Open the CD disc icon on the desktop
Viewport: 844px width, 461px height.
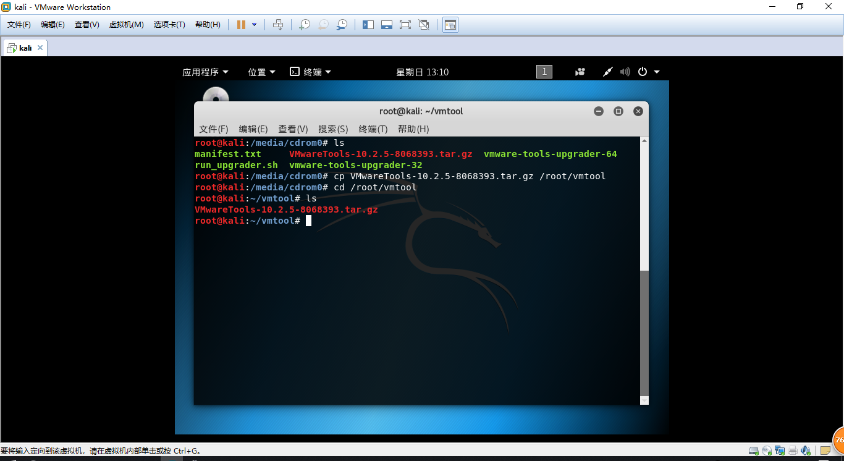point(216,95)
